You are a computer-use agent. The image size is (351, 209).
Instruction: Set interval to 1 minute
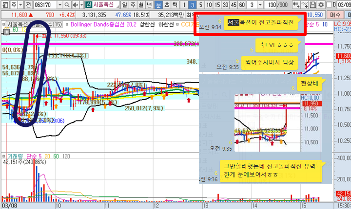184,4
